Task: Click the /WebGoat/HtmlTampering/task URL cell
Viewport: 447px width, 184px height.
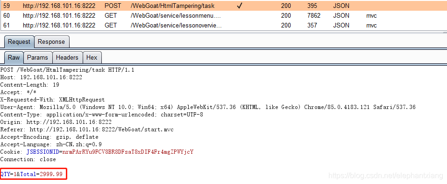Action: [172, 6]
